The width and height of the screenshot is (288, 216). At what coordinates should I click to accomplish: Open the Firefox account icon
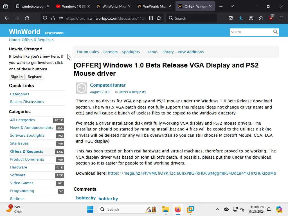251,18
